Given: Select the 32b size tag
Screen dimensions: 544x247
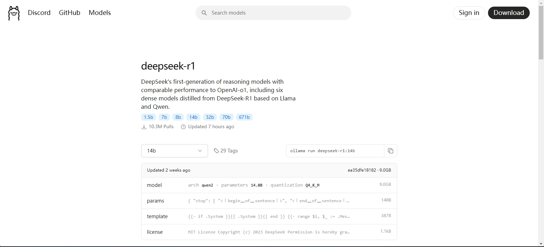Looking at the screenshot, I should coord(210,117).
